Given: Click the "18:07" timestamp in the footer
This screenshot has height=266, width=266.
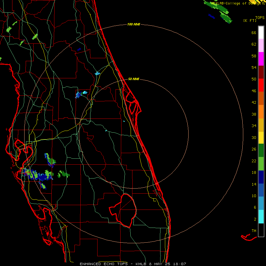Looking at the screenshot, I should [x=179, y=264].
